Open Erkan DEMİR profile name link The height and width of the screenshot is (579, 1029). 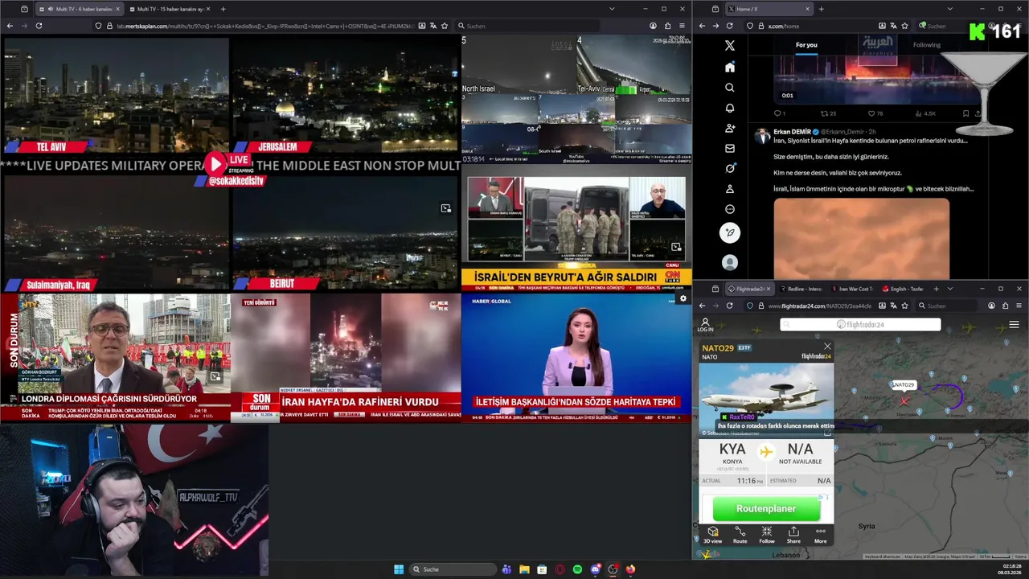pyautogui.click(x=792, y=131)
